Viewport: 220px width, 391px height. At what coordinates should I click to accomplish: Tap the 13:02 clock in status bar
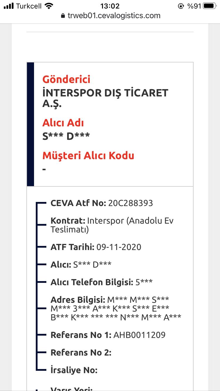tap(110, 6)
